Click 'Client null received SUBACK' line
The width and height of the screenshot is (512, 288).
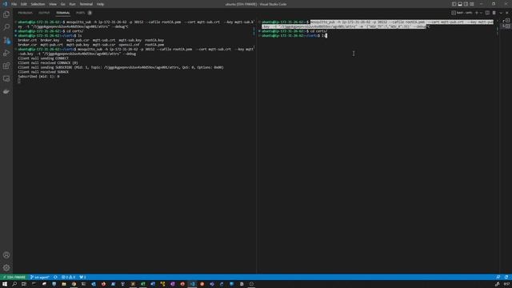tap(43, 72)
